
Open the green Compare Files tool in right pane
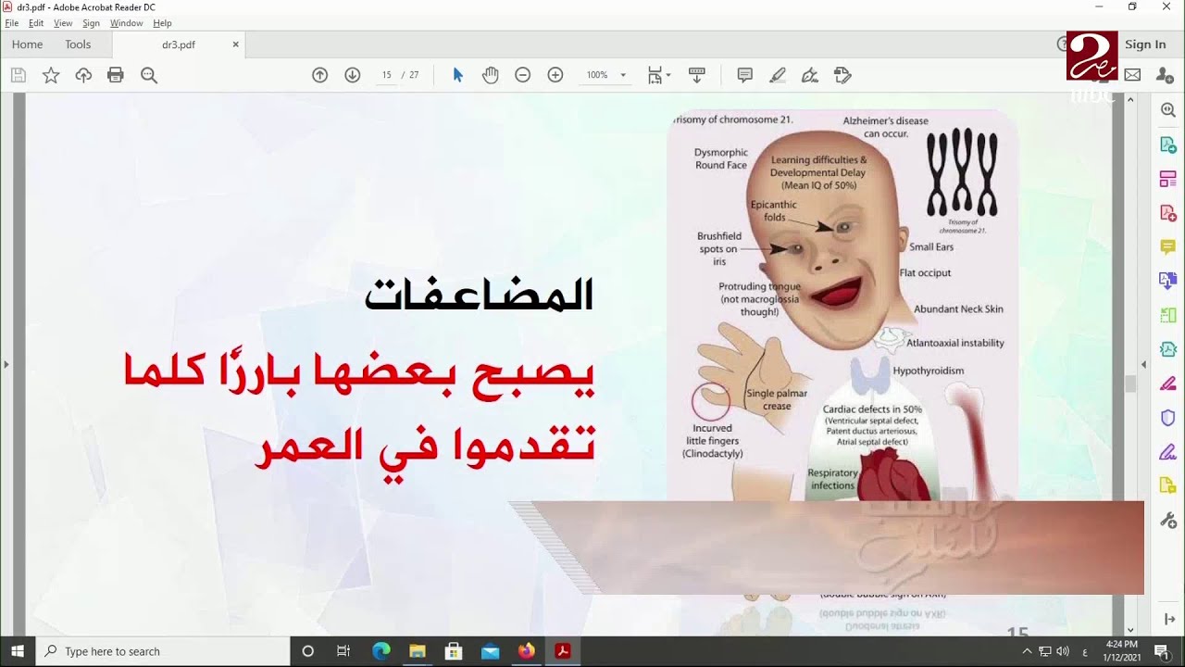click(1167, 315)
